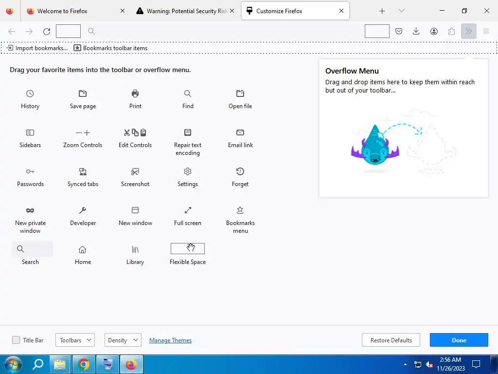Open a new tab with plus button
The height and width of the screenshot is (374, 498).
click(382, 11)
